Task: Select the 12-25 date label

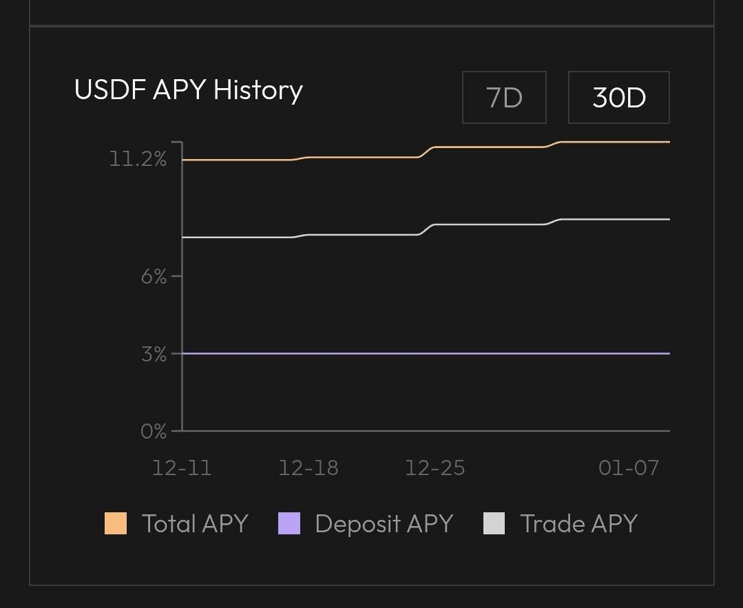Action: pos(435,468)
